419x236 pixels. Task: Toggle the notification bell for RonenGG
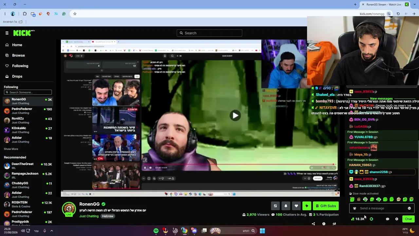tap(286, 206)
